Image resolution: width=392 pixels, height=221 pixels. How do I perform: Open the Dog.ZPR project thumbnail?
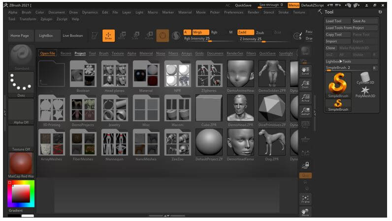(272, 145)
